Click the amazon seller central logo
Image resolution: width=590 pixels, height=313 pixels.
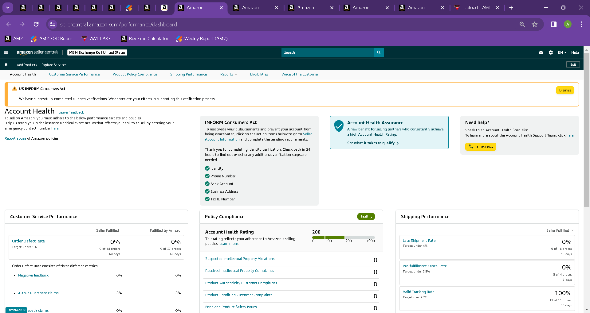[x=37, y=52]
